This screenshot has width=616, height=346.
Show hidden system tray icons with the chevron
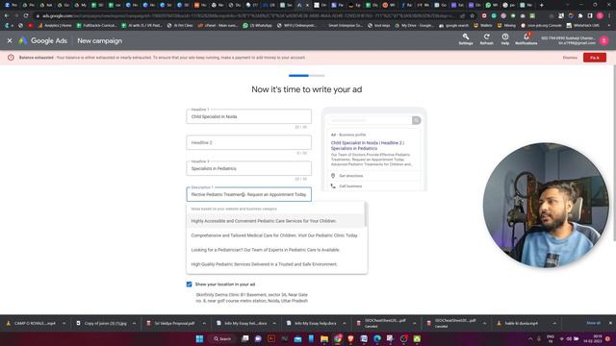click(530, 338)
